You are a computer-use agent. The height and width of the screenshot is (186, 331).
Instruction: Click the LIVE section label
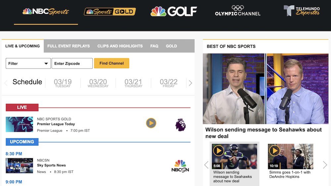pos(22,107)
